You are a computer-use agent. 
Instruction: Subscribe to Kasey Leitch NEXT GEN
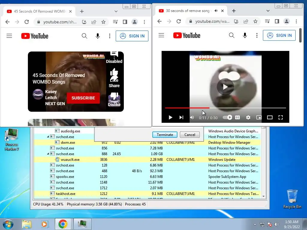(x=83, y=98)
